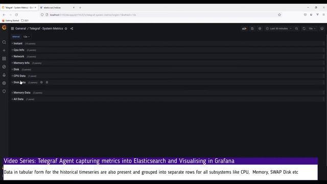Close the elasticvue tab
The width and height of the screenshot is (327, 184).
[74, 8]
